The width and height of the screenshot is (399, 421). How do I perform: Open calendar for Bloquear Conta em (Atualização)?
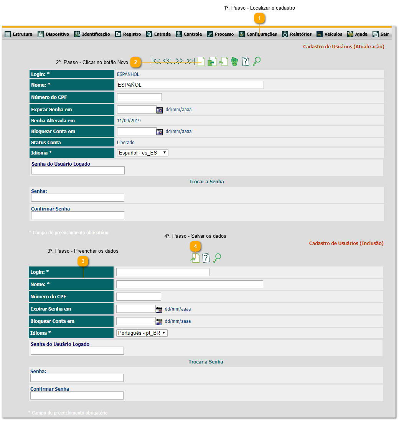click(x=160, y=132)
